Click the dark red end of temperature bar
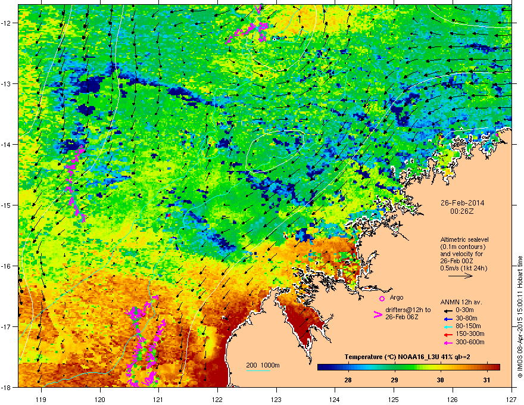This screenshot has height=405, width=524. pyautogui.click(x=496, y=367)
